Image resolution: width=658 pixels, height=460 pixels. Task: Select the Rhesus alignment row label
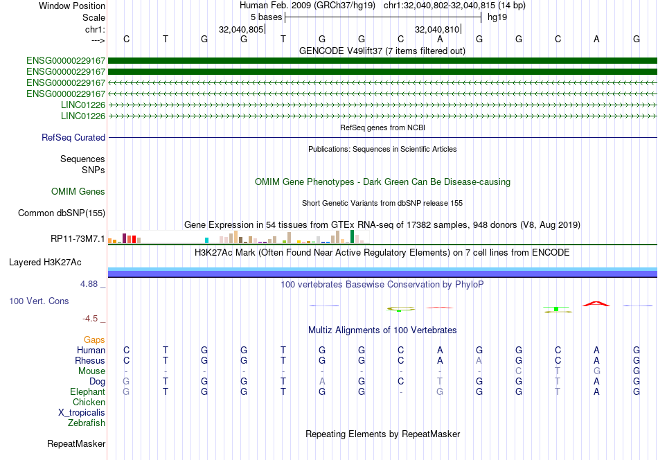click(90, 360)
